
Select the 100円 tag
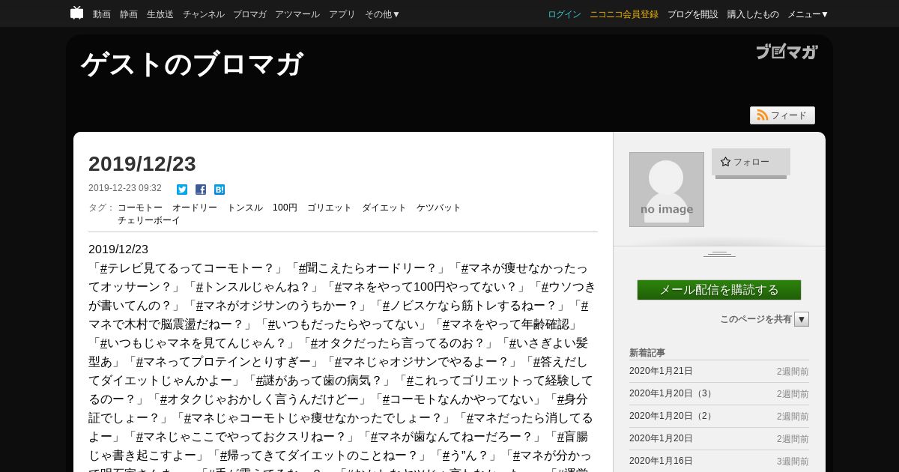click(x=285, y=208)
